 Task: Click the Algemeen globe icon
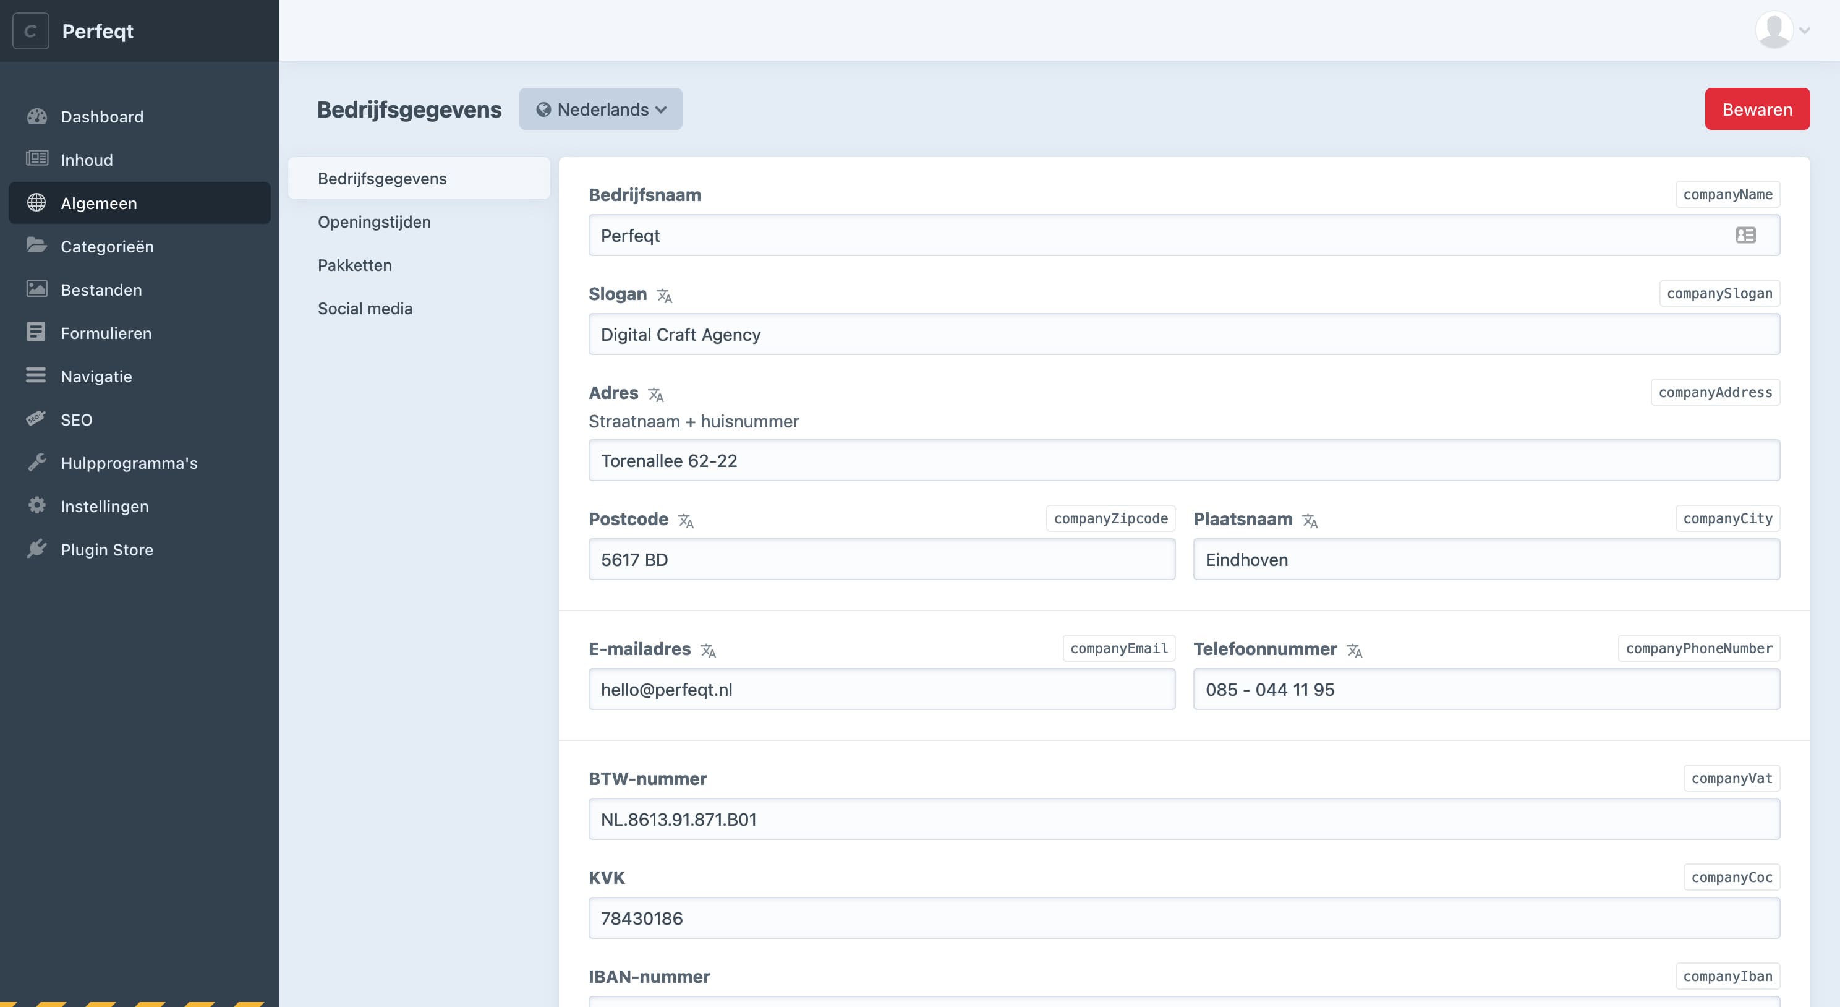[36, 202]
